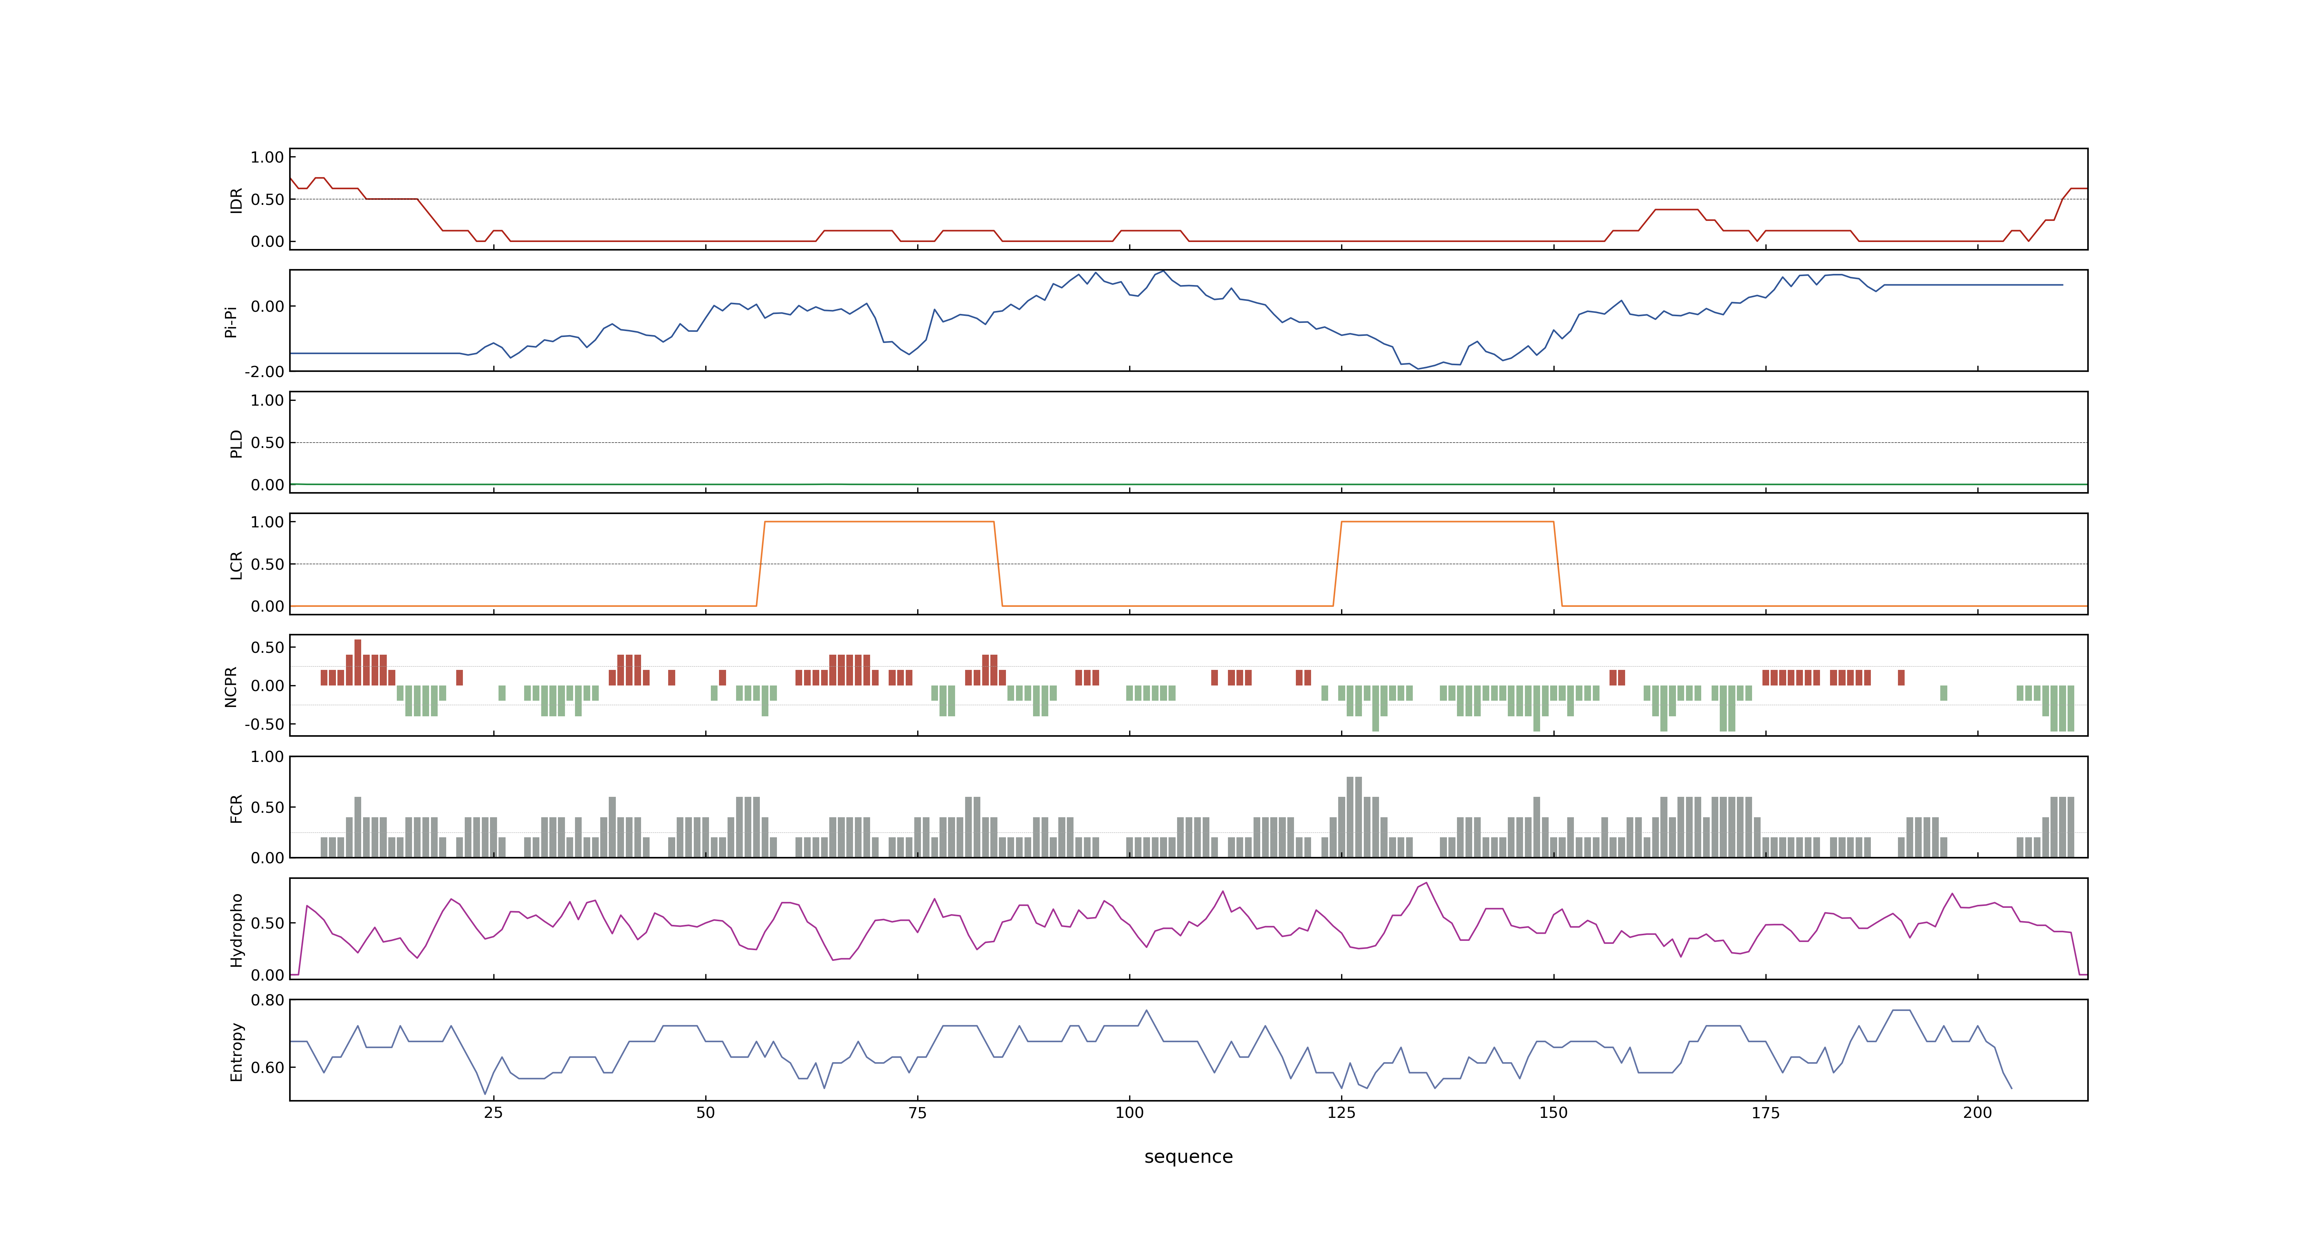This screenshot has width=2320, height=1237.
Task: Click the Pi-Pi axis label
Action: pos(231,321)
